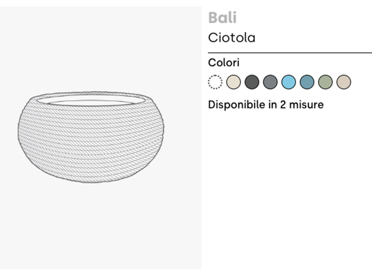Click the Ciotola product type text
Screen dimensions: 372x279
(x=231, y=38)
